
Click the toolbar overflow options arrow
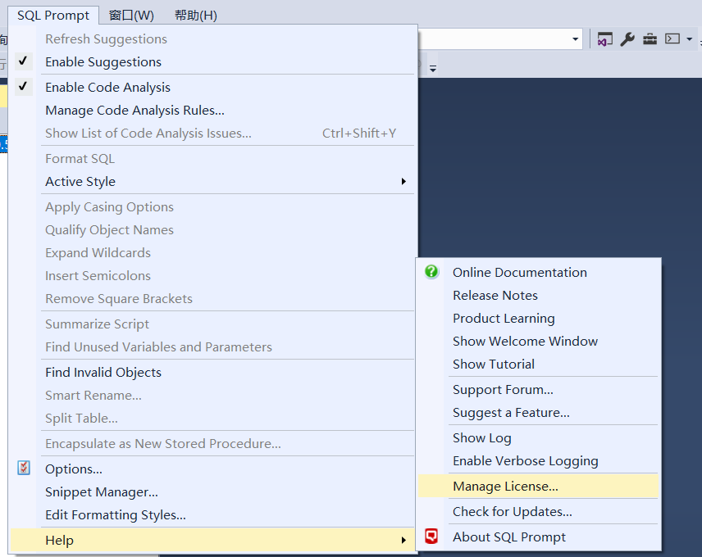[x=433, y=67]
